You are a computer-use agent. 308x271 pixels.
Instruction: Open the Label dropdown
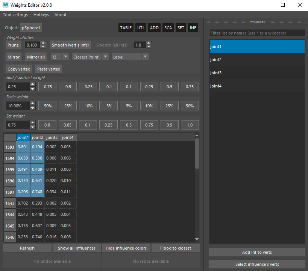tap(130, 57)
